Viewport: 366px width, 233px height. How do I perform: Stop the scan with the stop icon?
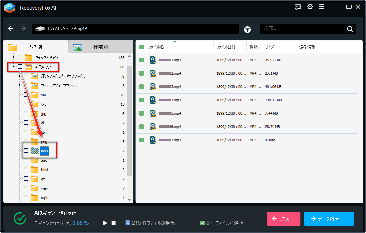point(114,223)
